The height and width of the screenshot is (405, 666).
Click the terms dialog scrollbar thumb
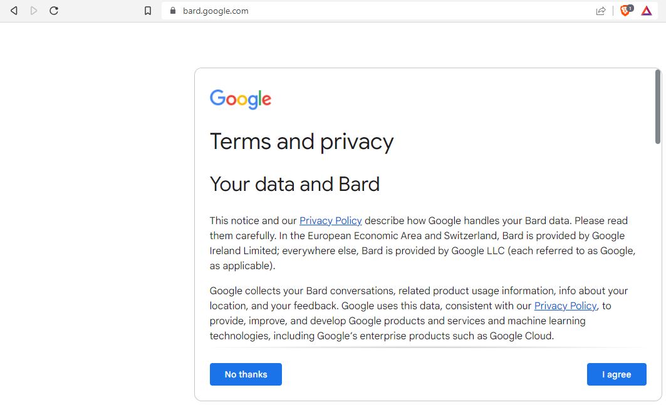[x=657, y=107]
